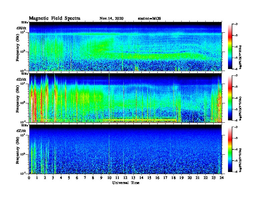
Task: Click hour "16" on the Universal Time axis
Action: coord(157,178)
